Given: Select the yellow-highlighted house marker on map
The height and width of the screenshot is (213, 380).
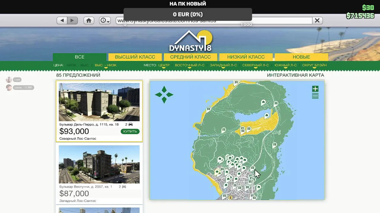Looking at the screenshot, I should (217, 172).
